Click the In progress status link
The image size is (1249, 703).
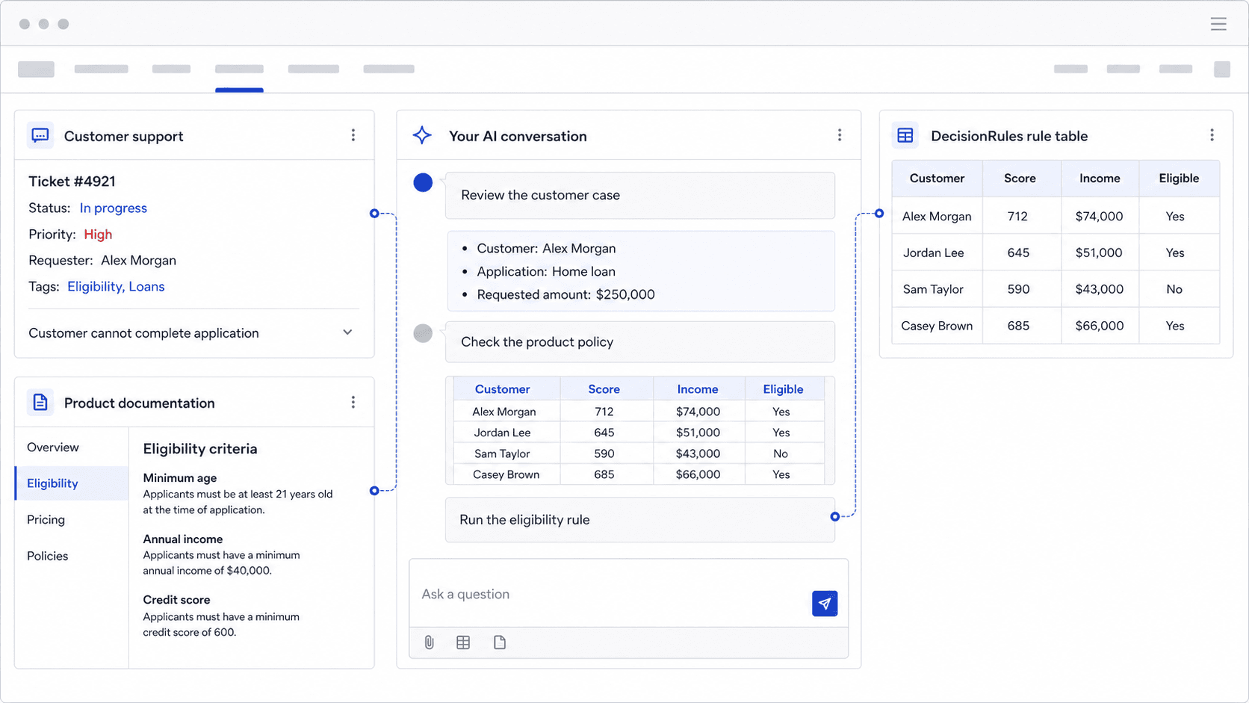coord(114,208)
